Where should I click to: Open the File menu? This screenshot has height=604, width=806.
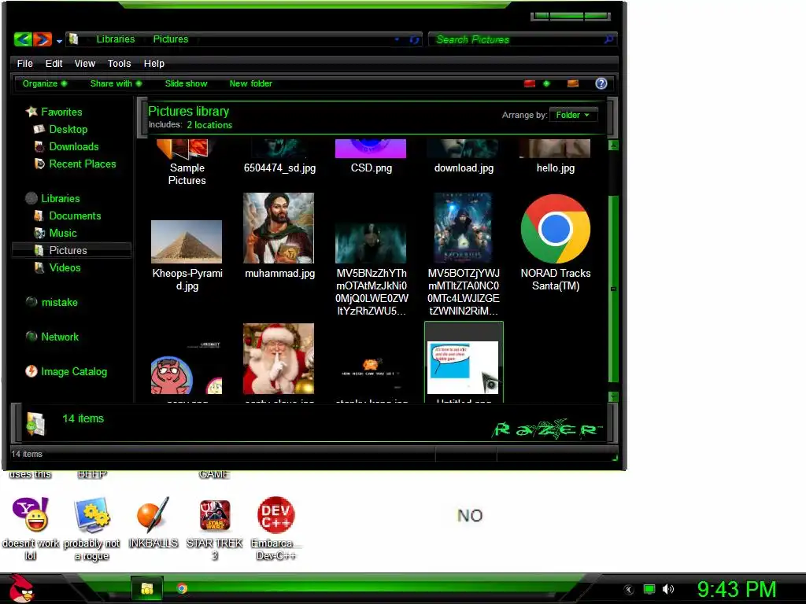pyautogui.click(x=24, y=64)
